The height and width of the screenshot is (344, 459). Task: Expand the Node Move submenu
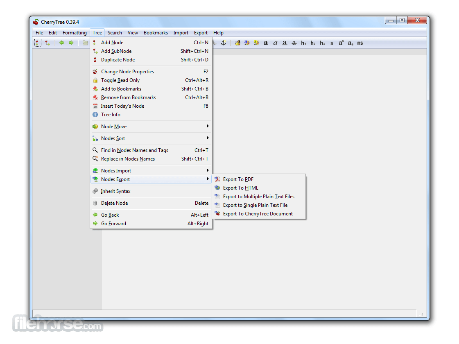(x=151, y=127)
